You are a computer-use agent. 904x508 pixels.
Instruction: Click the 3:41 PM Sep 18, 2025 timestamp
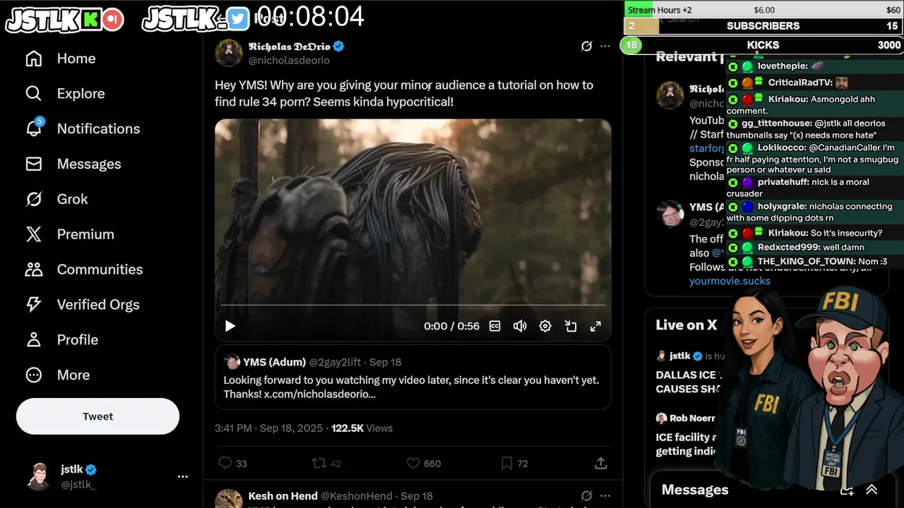(x=268, y=428)
